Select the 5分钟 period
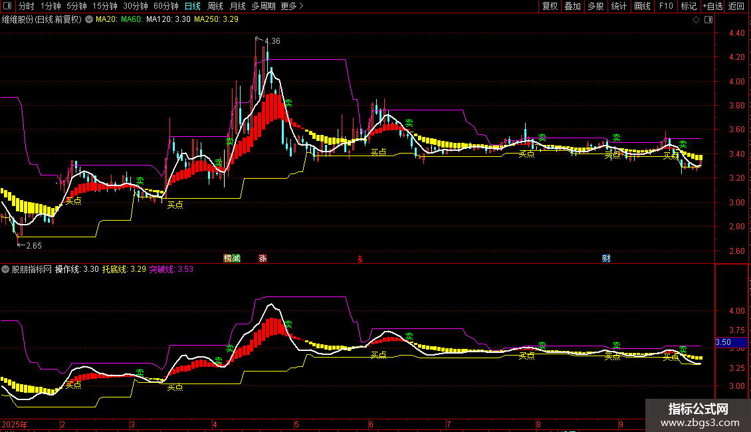The height and width of the screenshot is (432, 751). (x=76, y=6)
